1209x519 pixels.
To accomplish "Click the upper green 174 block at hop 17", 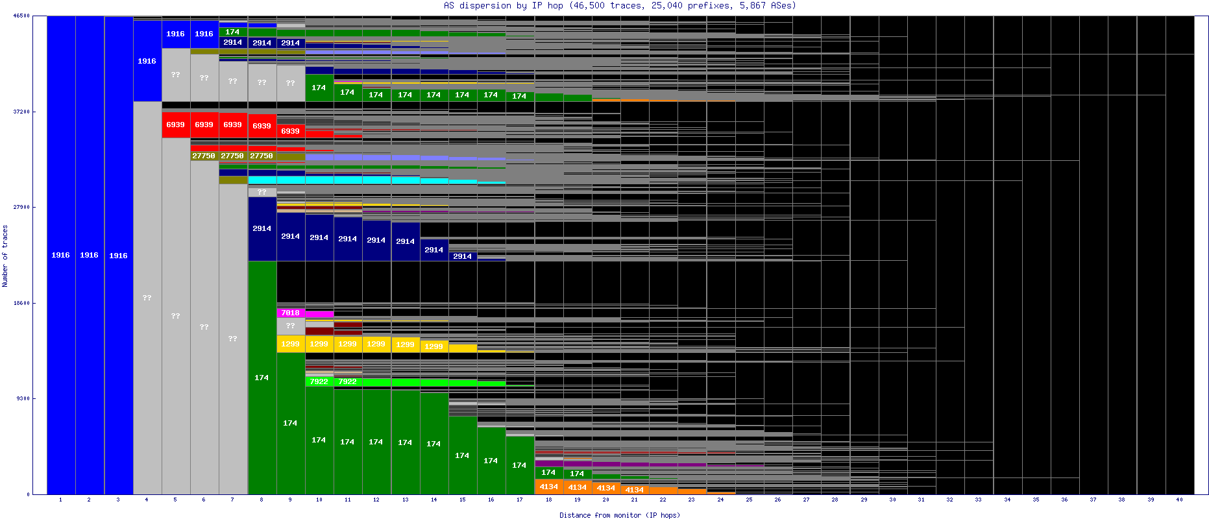I will [x=520, y=96].
